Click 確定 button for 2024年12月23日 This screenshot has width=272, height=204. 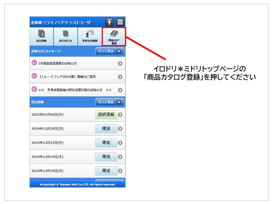(x=106, y=143)
